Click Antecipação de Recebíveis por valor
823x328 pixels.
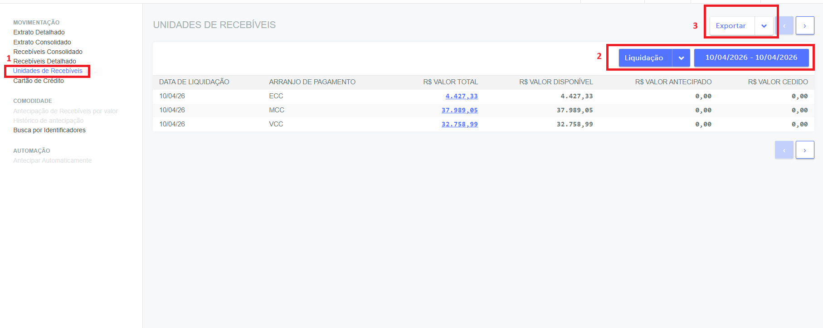[65, 111]
